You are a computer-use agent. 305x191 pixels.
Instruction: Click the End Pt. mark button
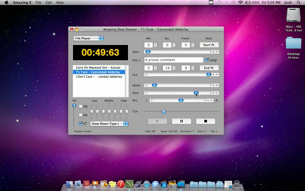[209, 68]
